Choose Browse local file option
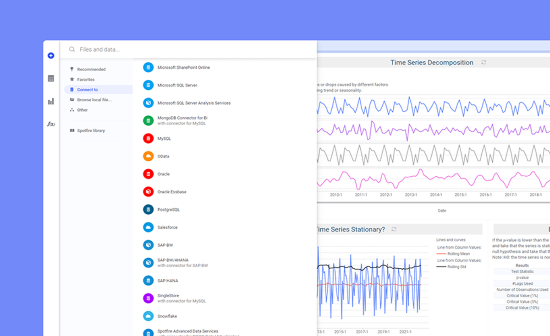Viewport: 550px width, 336px height. (94, 100)
